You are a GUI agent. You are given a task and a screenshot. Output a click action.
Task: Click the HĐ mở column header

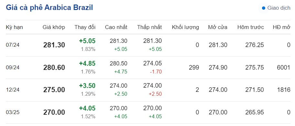282,27
